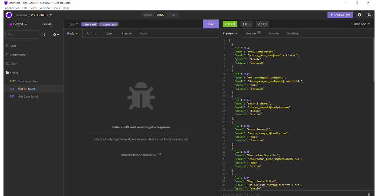378x196 pixels.
Task: Collapse JSON fold arrow on line 9
Action: 227,70
